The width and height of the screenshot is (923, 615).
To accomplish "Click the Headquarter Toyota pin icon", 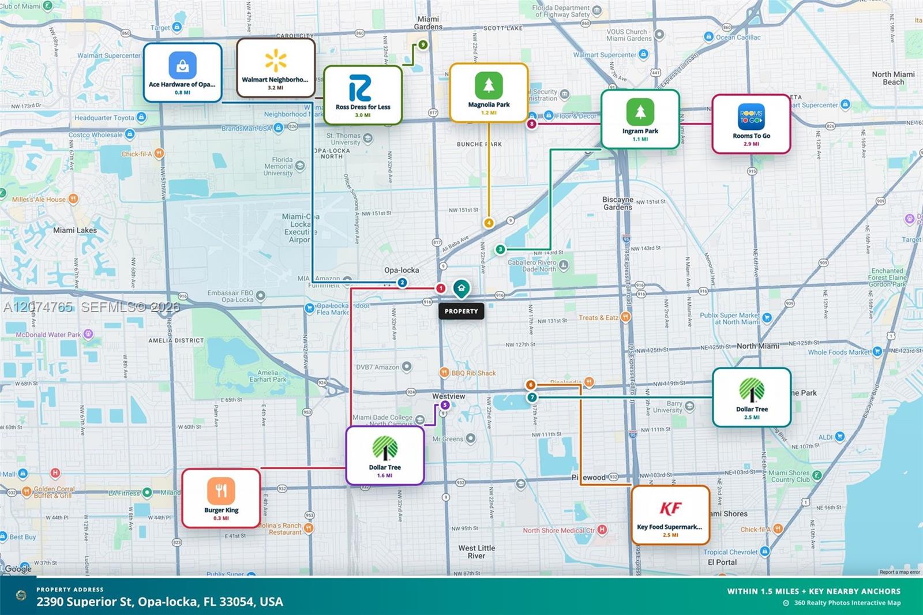I will tap(141, 117).
